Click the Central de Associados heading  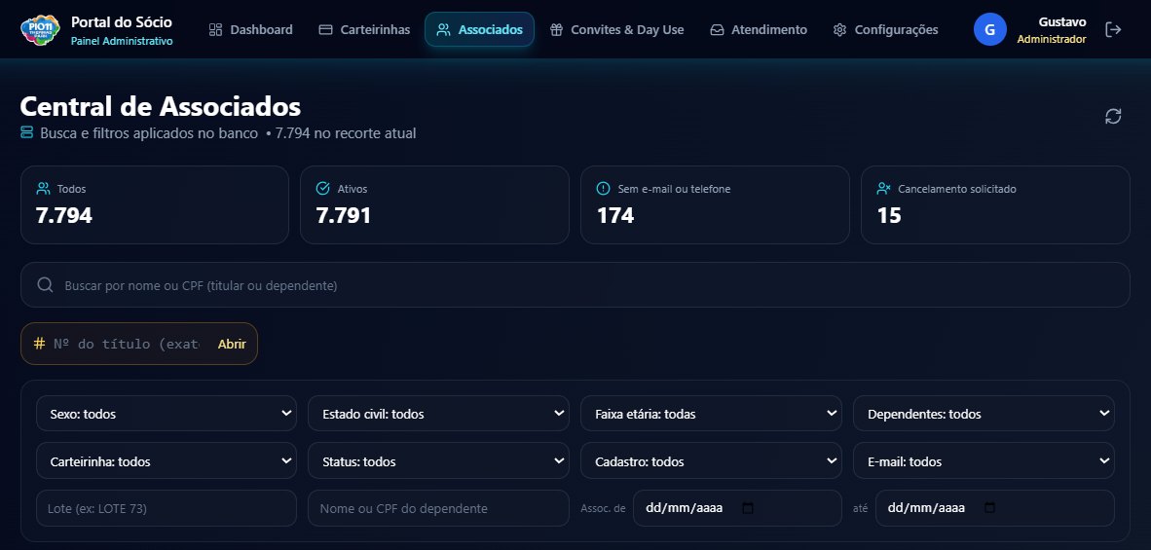[x=160, y=106]
